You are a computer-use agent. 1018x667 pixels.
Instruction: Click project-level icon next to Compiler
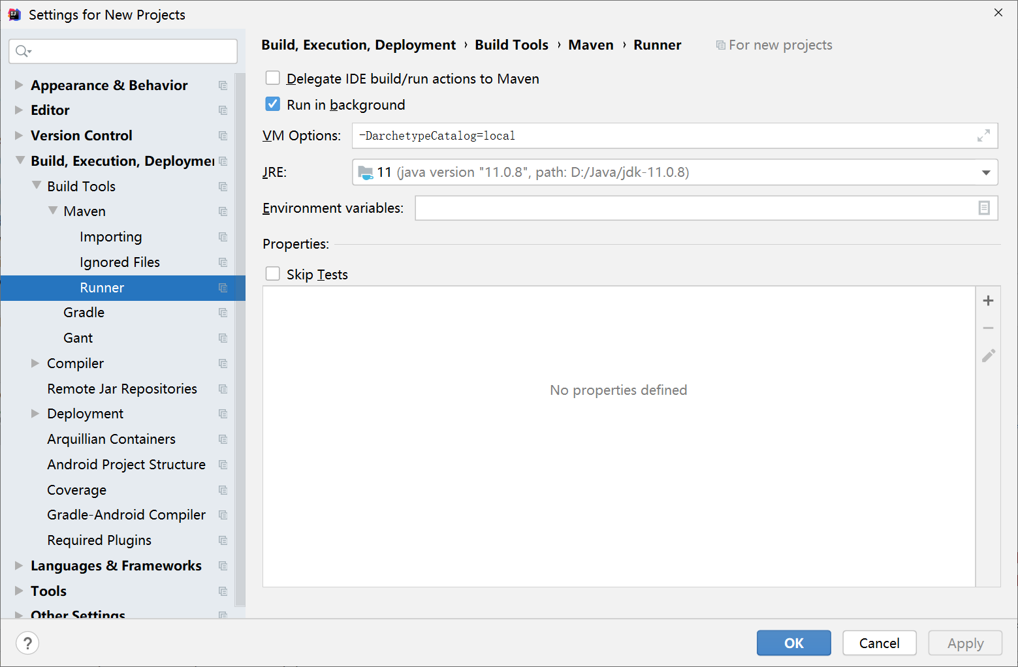pos(223,364)
